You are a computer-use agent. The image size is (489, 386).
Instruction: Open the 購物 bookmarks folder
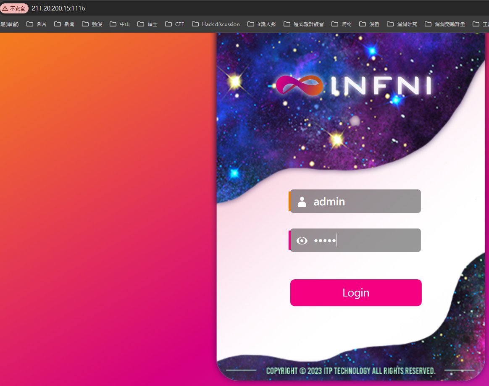(x=342, y=24)
